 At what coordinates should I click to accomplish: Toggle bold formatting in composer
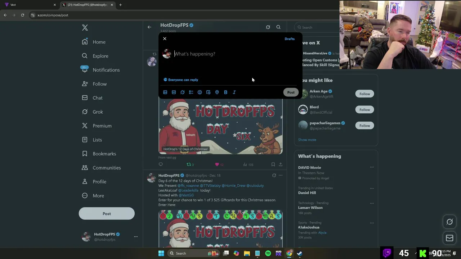225,92
